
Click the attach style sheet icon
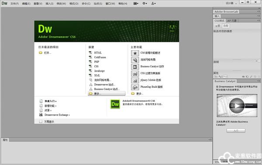pos(244,77)
